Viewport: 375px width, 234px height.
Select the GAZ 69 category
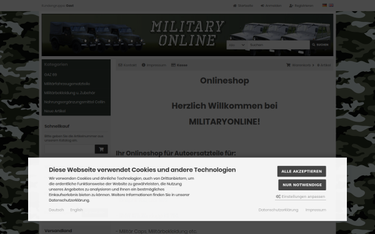point(51,75)
